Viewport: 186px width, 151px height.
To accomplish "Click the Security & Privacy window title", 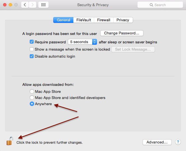I will [93, 5].
